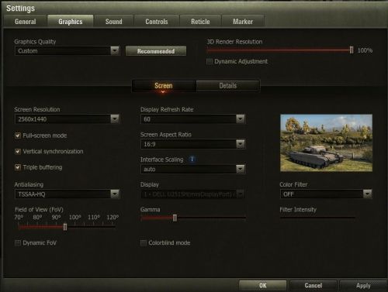The height and width of the screenshot is (292, 388).
Task: Switch to the Details sub-tab
Action: 228,86
